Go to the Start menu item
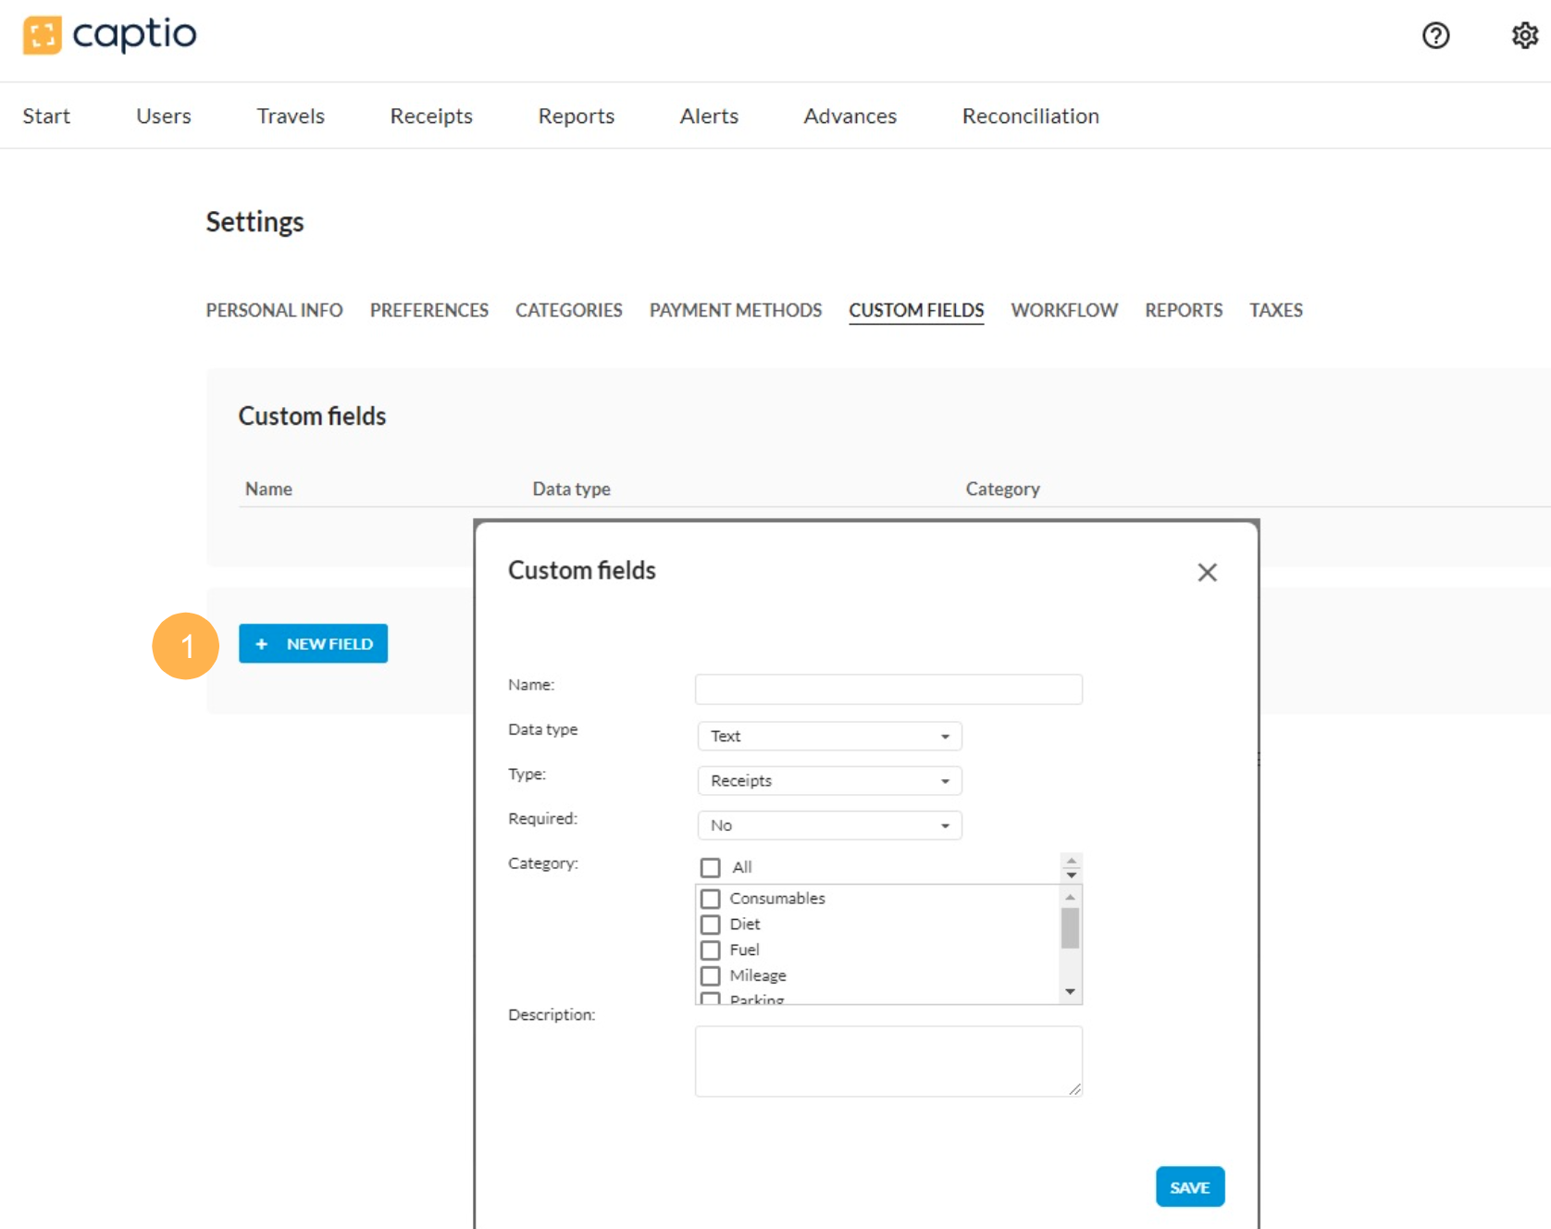 (46, 116)
